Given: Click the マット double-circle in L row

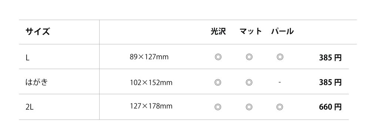Looking at the screenshot, I should coord(249,57).
